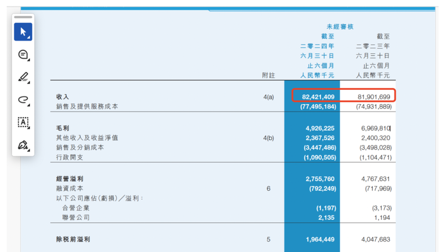Click the 融資成本 row label
Viewport: 444px width, 252px height.
click(x=70, y=189)
